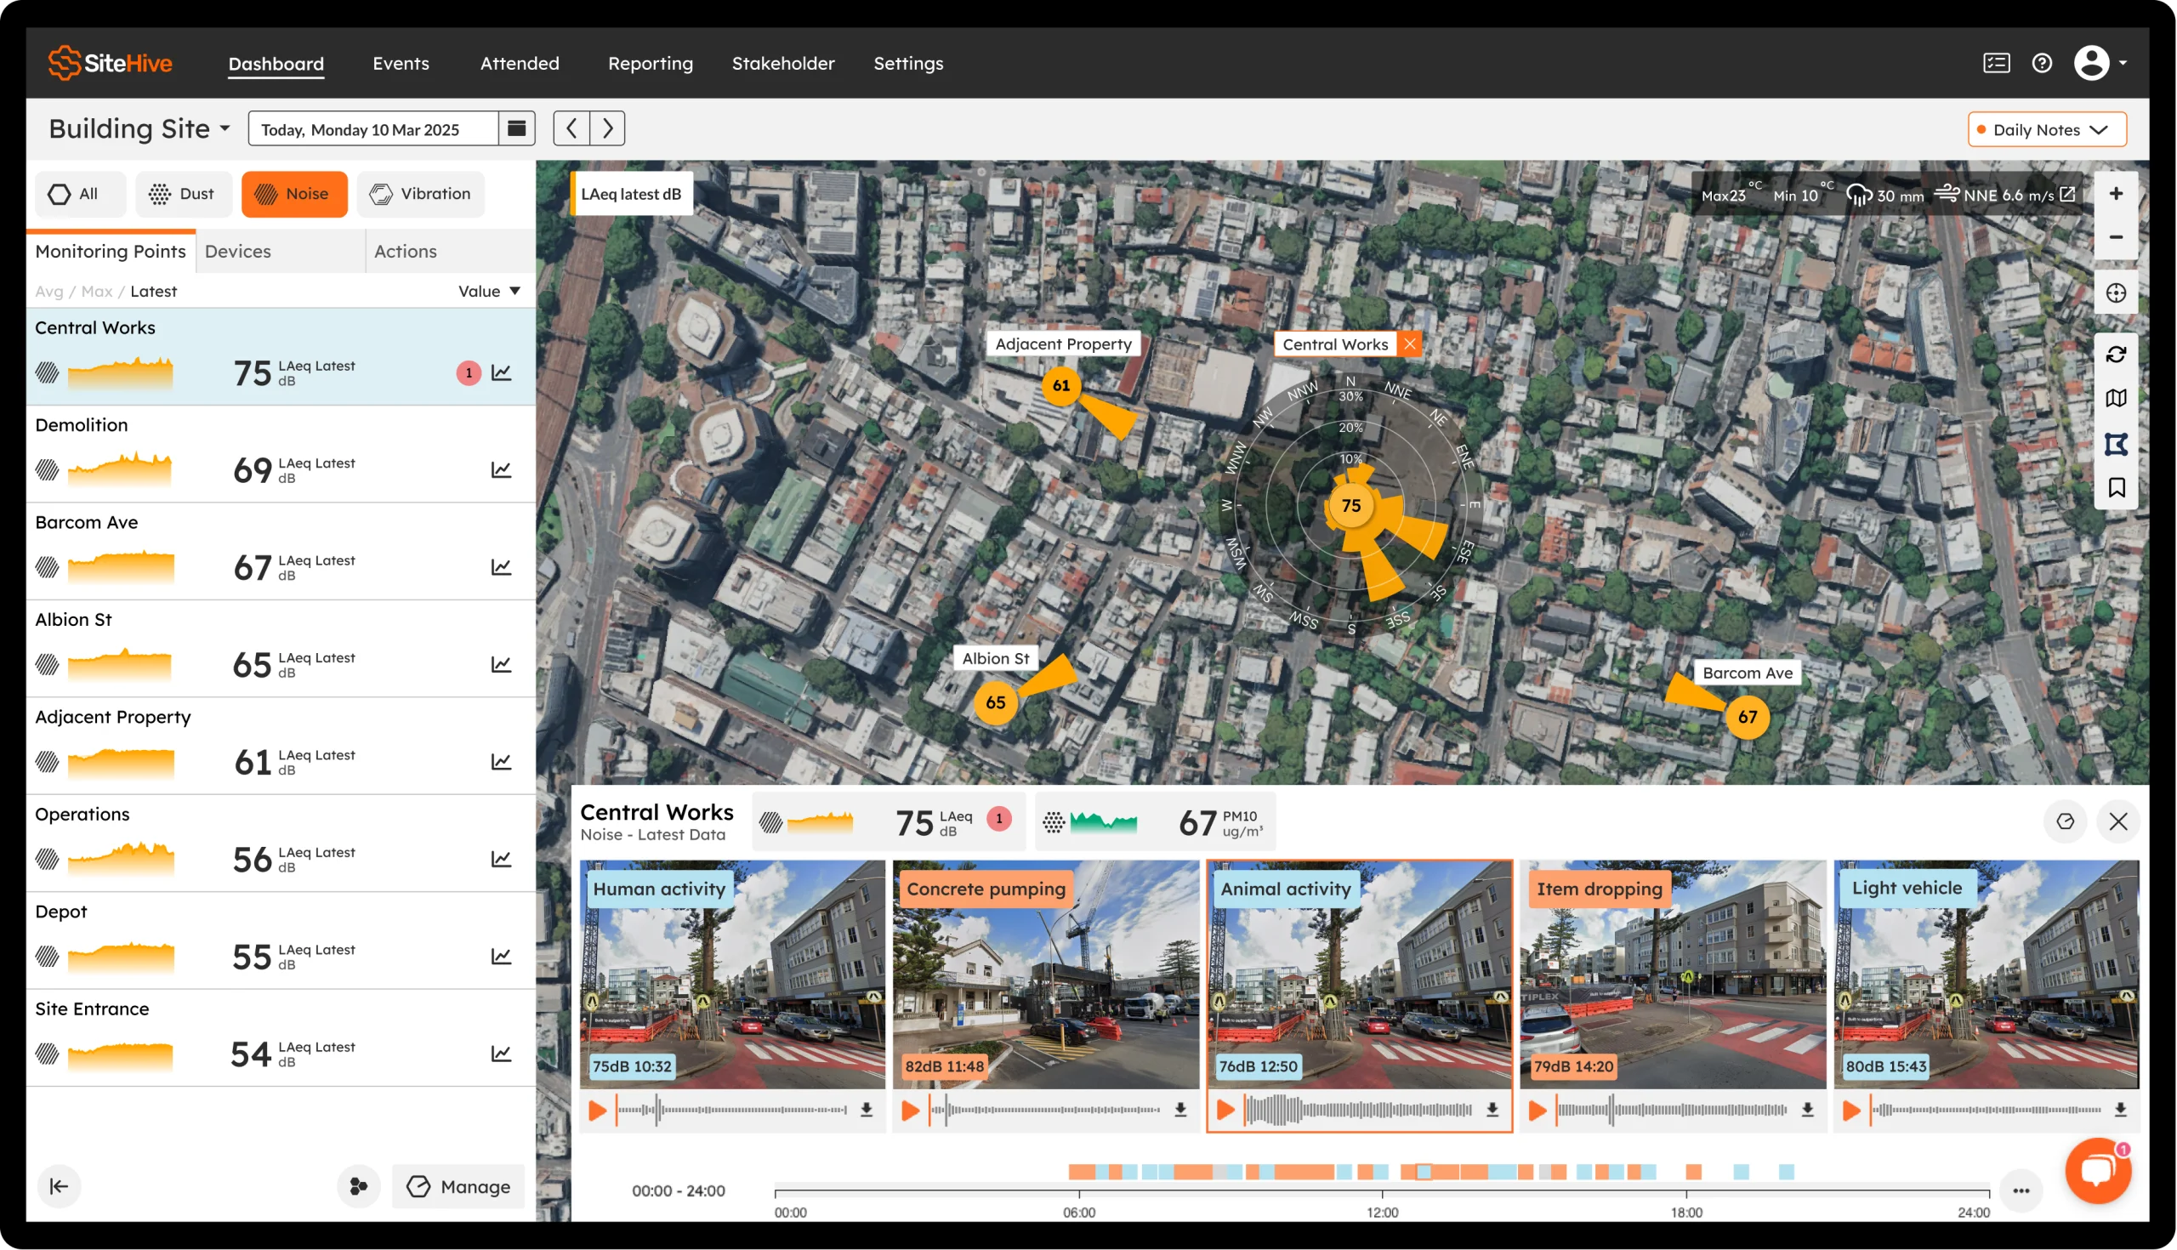This screenshot has height=1250, width=2177.
Task: Refresh the map data
Action: click(2115, 355)
